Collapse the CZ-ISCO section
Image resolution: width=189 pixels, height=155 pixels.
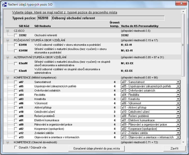click(8, 31)
